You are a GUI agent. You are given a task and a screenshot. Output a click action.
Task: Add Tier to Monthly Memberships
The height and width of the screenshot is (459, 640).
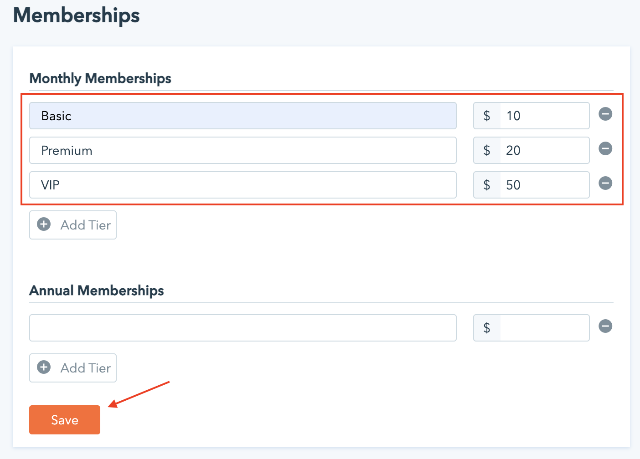(x=73, y=225)
